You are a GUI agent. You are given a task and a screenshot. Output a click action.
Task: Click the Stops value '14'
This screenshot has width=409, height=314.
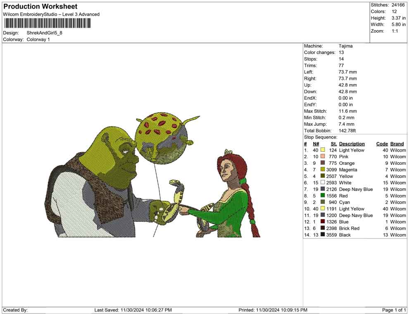(341, 59)
